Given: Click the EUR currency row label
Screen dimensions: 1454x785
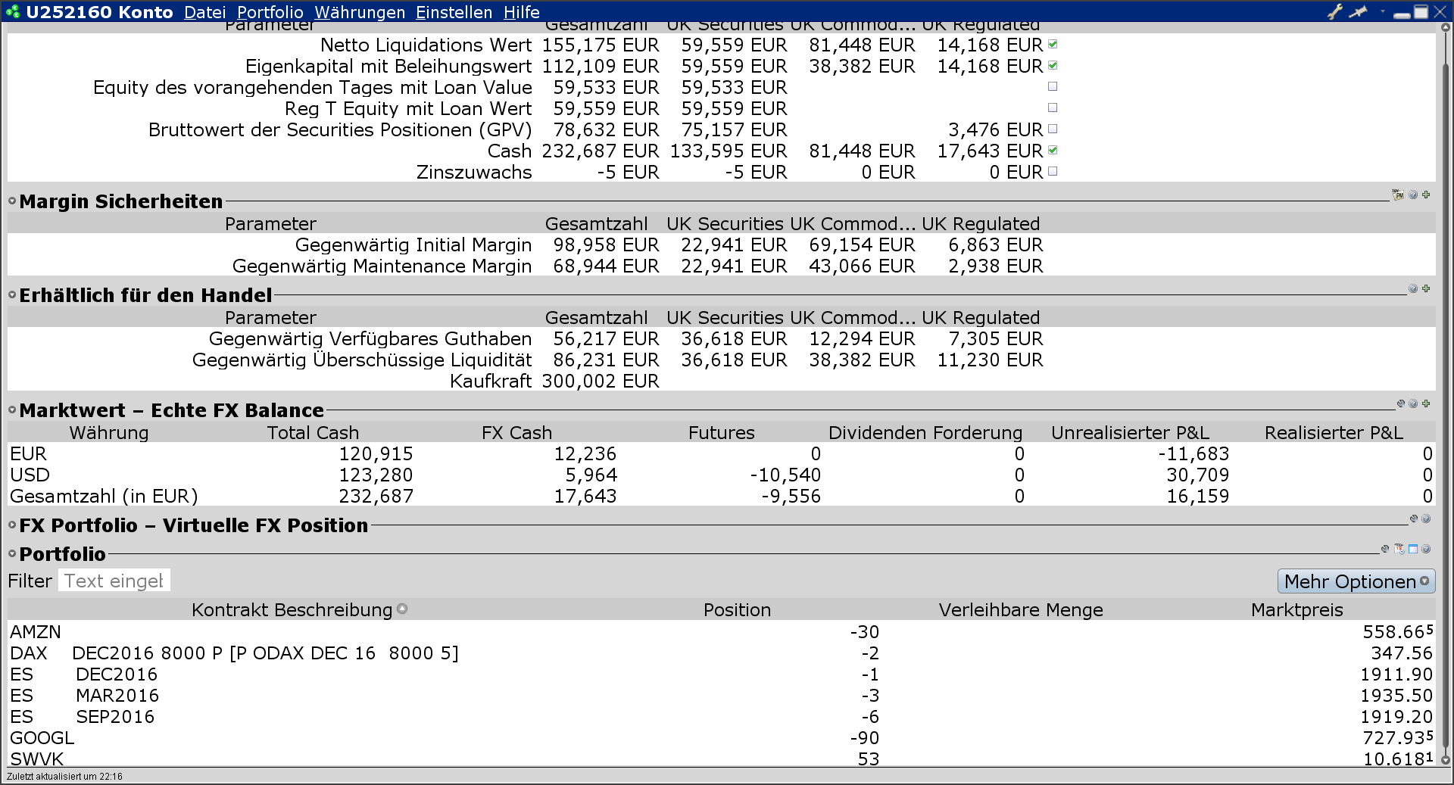Looking at the screenshot, I should point(28,454).
